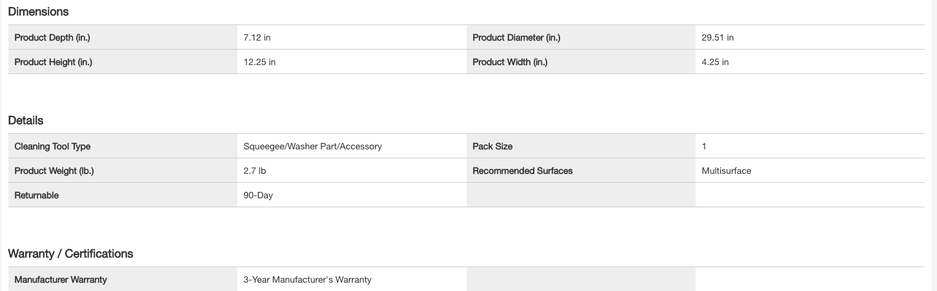Select the 2.7 lb weight value
The width and height of the screenshot is (937, 291).
click(254, 171)
